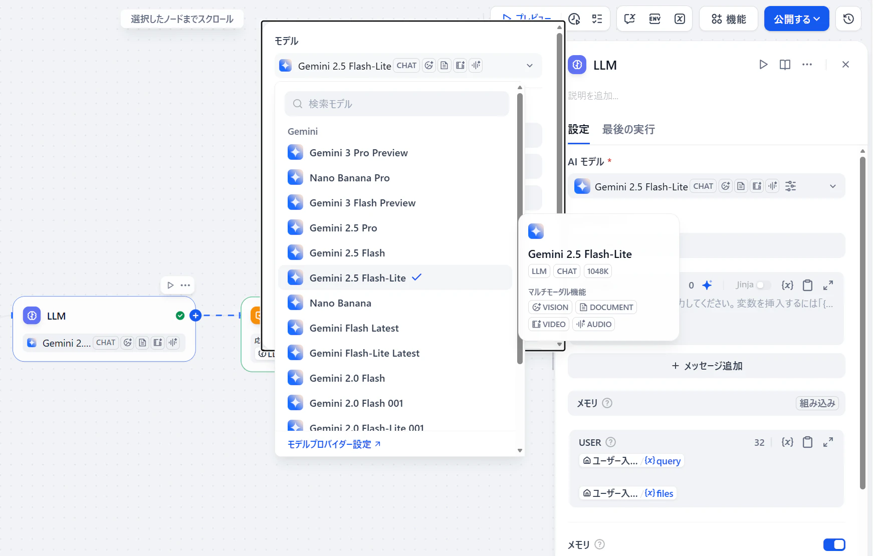Expand the USER message editor
The height and width of the screenshot is (556, 873).
(828, 442)
